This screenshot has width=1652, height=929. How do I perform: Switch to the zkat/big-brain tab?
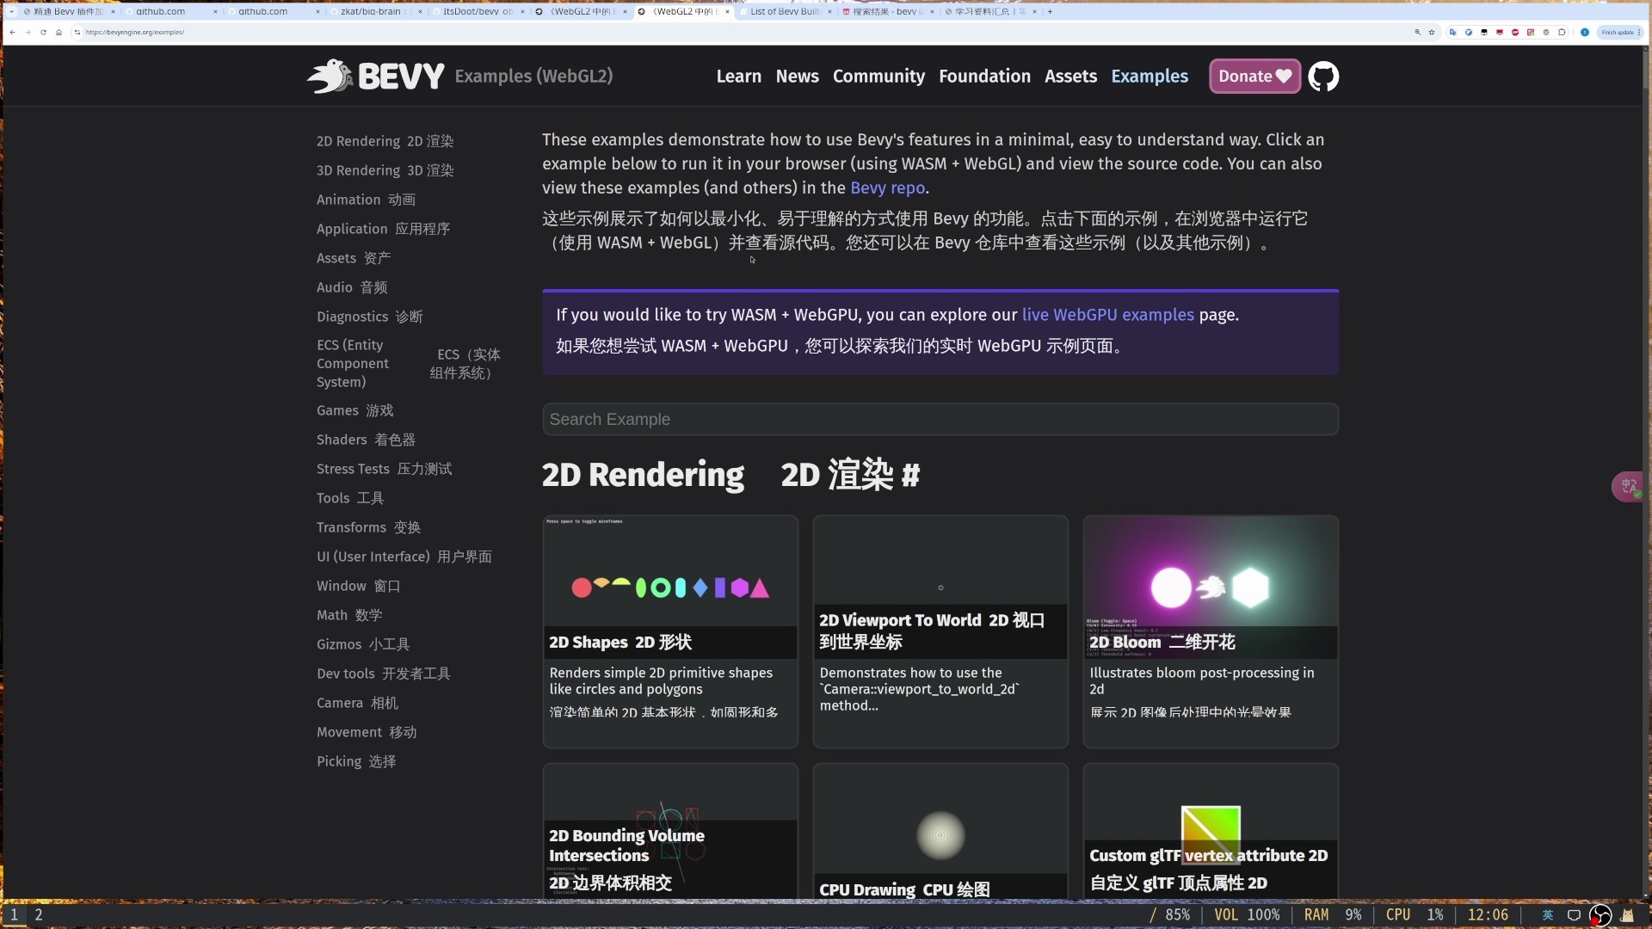tap(375, 12)
